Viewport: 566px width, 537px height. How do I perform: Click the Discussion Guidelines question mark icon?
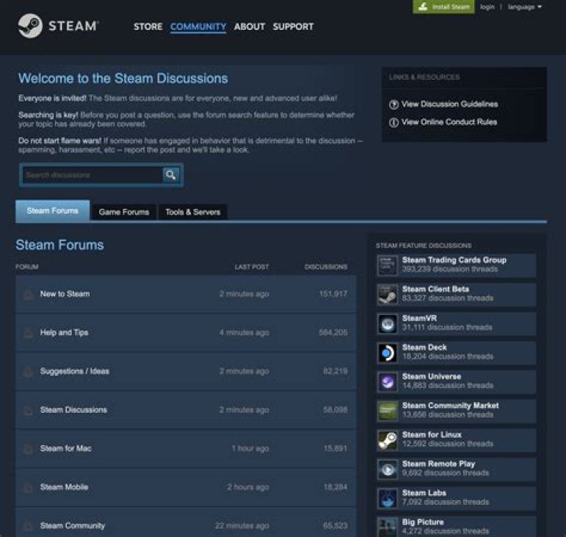tap(394, 104)
